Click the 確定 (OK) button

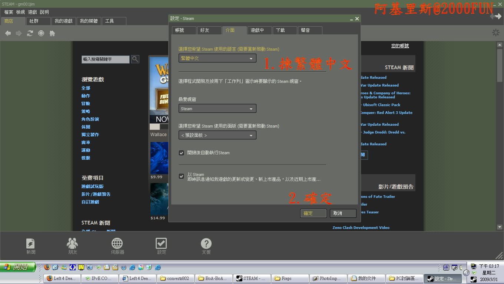point(313,213)
